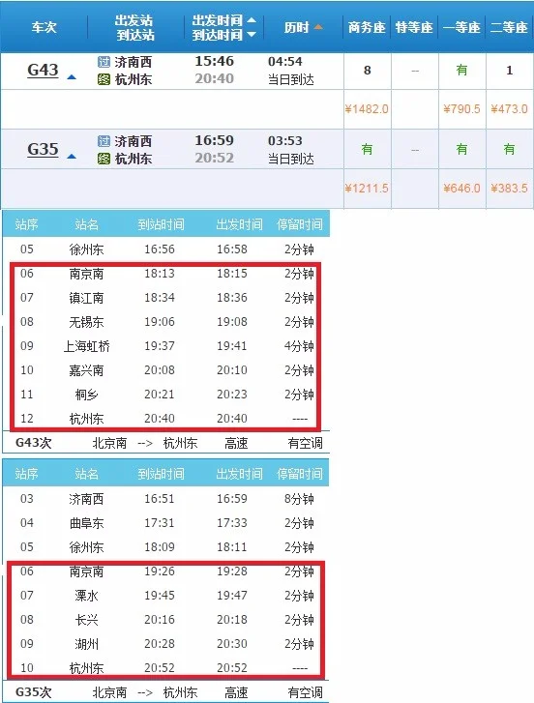
Task: Select 镇江南 row in G43 stops
Action: [x=165, y=298]
